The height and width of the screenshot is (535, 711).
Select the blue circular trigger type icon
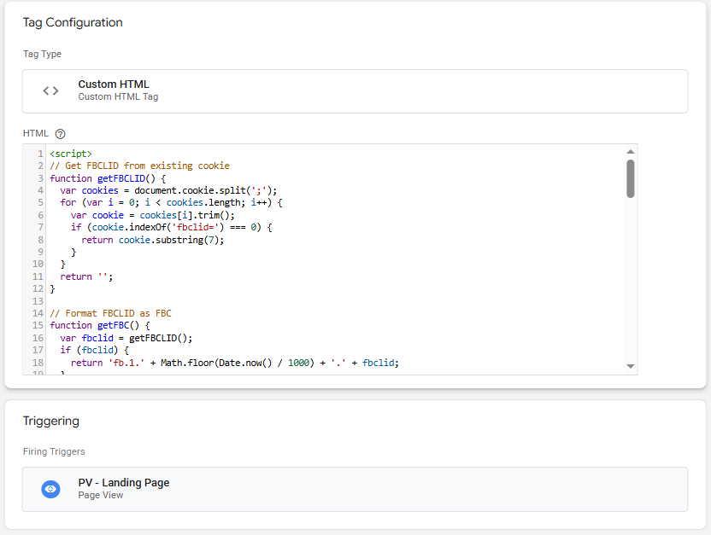(x=50, y=489)
